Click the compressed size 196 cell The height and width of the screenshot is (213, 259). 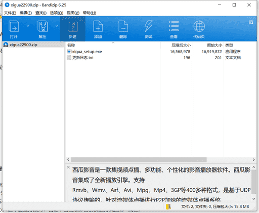187,58
